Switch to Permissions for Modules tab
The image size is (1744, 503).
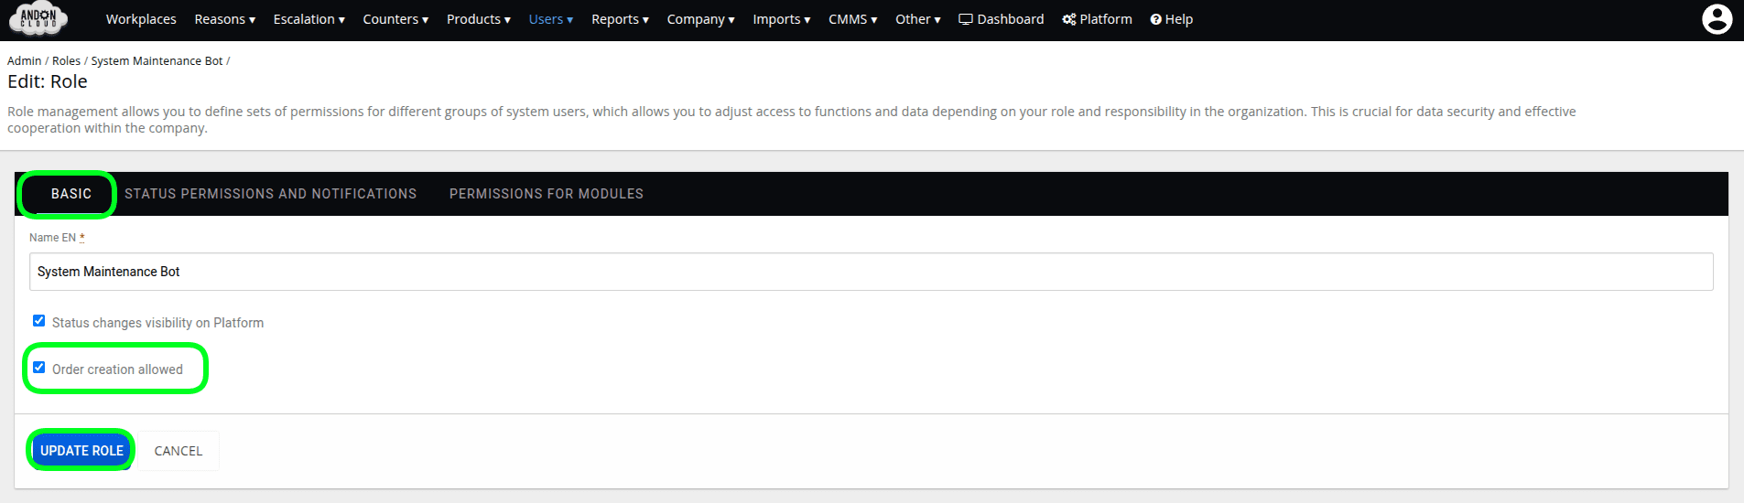point(546,194)
